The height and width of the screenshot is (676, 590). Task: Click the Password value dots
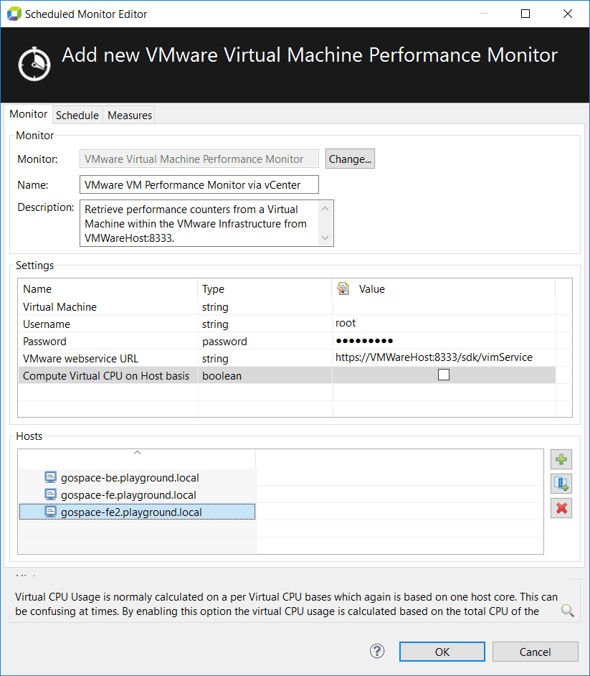point(364,341)
